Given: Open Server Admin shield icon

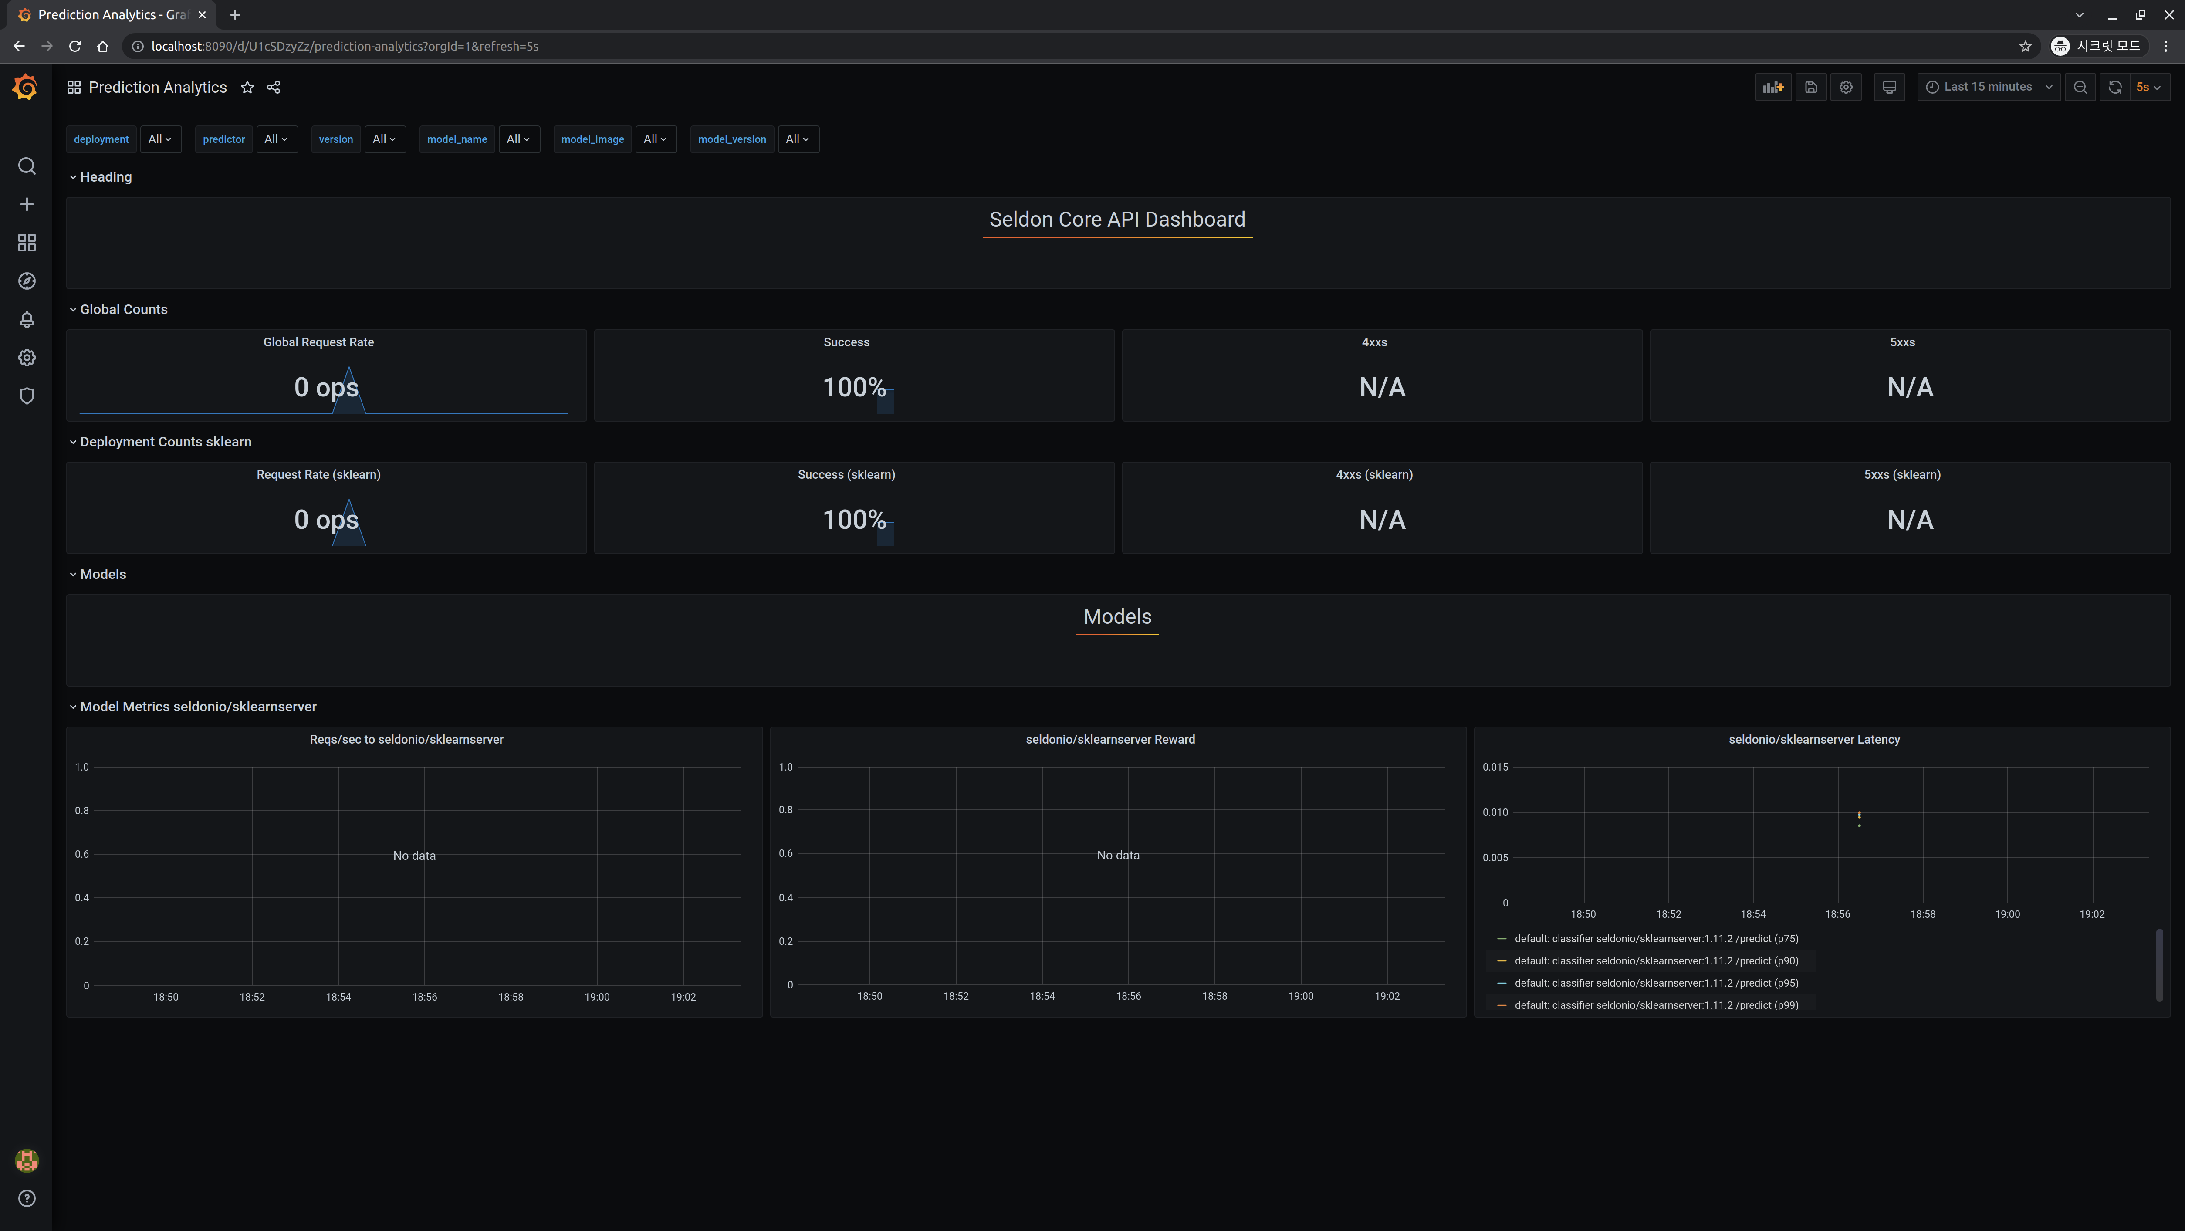Looking at the screenshot, I should click(x=26, y=396).
